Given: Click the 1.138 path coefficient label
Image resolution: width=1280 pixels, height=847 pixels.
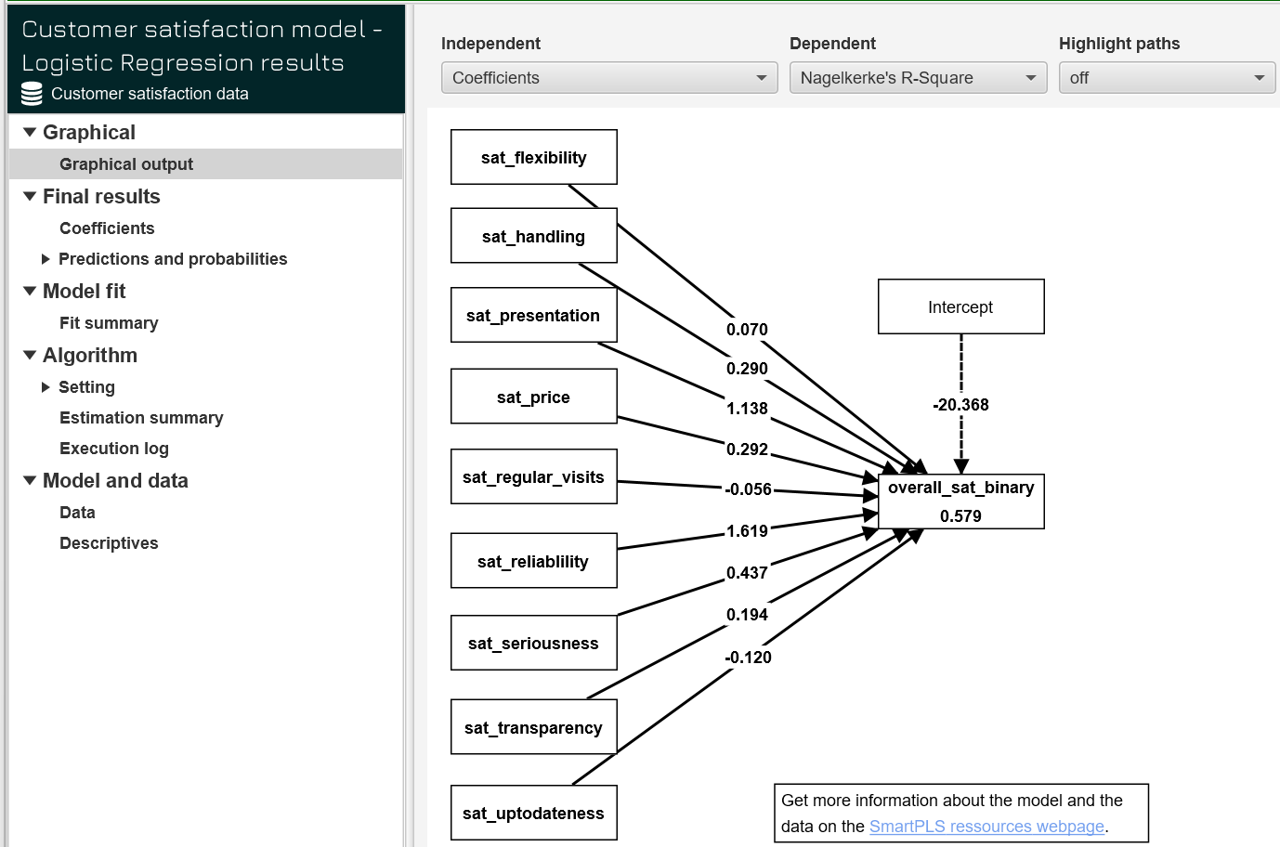Looking at the screenshot, I should coord(747,409).
